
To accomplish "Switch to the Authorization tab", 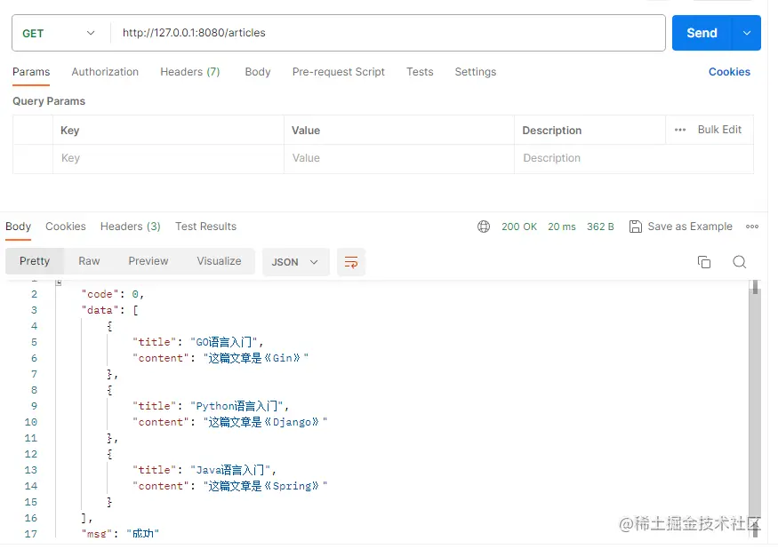I will [x=105, y=72].
